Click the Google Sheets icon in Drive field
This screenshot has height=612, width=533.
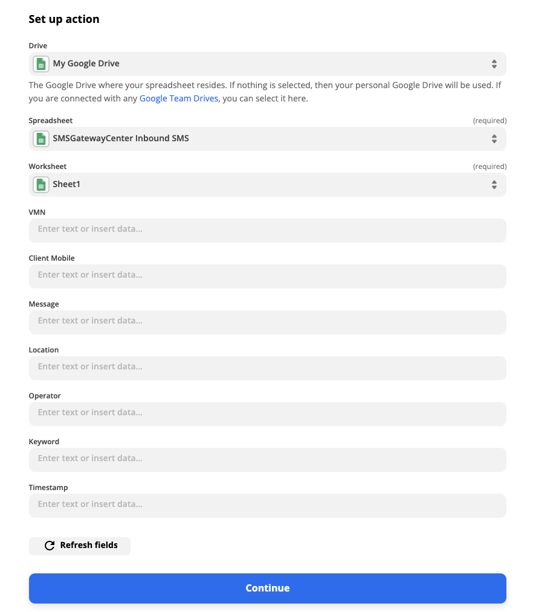(41, 64)
